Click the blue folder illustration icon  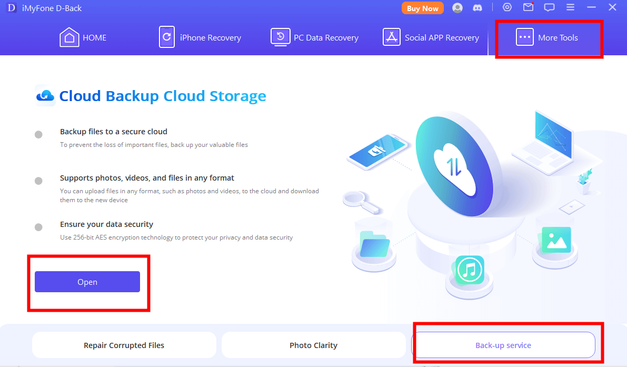(374, 244)
